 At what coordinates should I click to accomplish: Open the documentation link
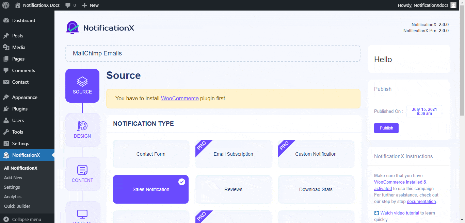(421, 201)
